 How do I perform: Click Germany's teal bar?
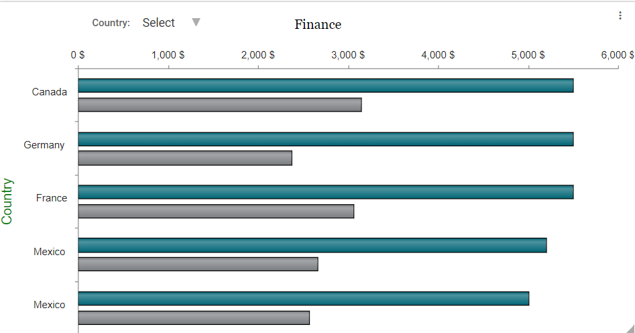(325, 139)
